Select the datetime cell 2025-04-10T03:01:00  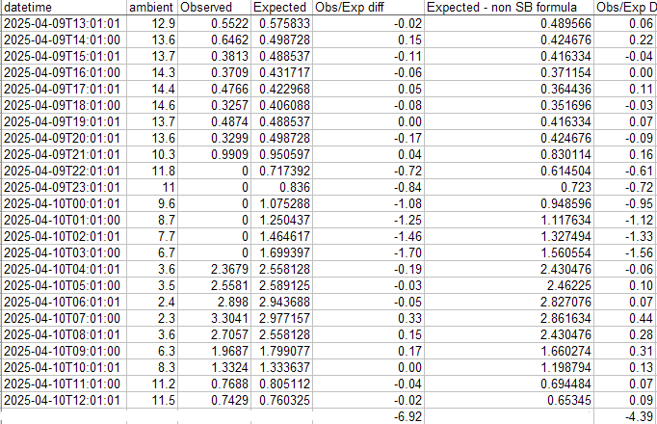(64, 252)
